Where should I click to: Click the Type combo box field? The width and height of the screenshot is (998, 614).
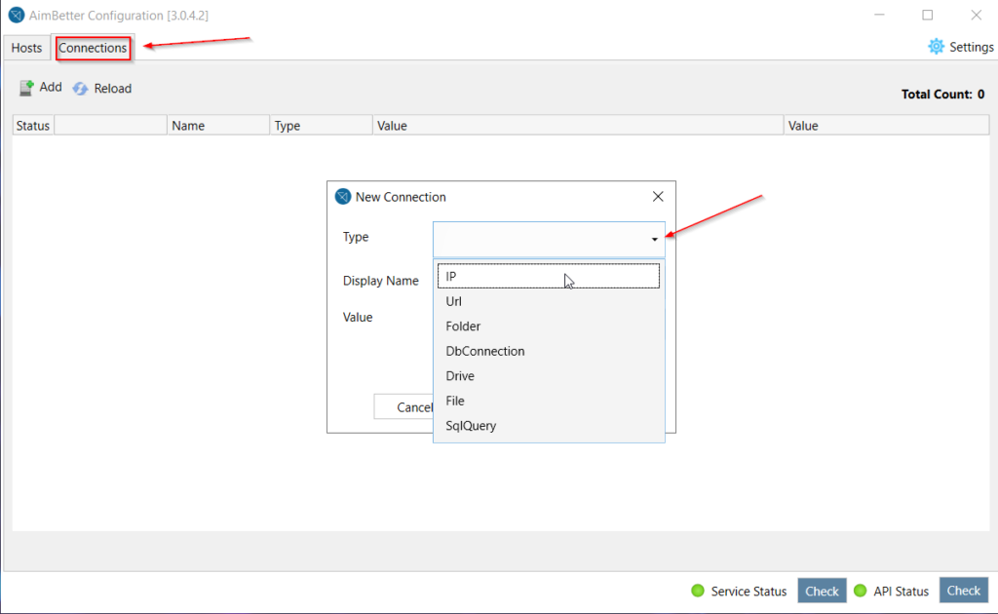tap(549, 239)
